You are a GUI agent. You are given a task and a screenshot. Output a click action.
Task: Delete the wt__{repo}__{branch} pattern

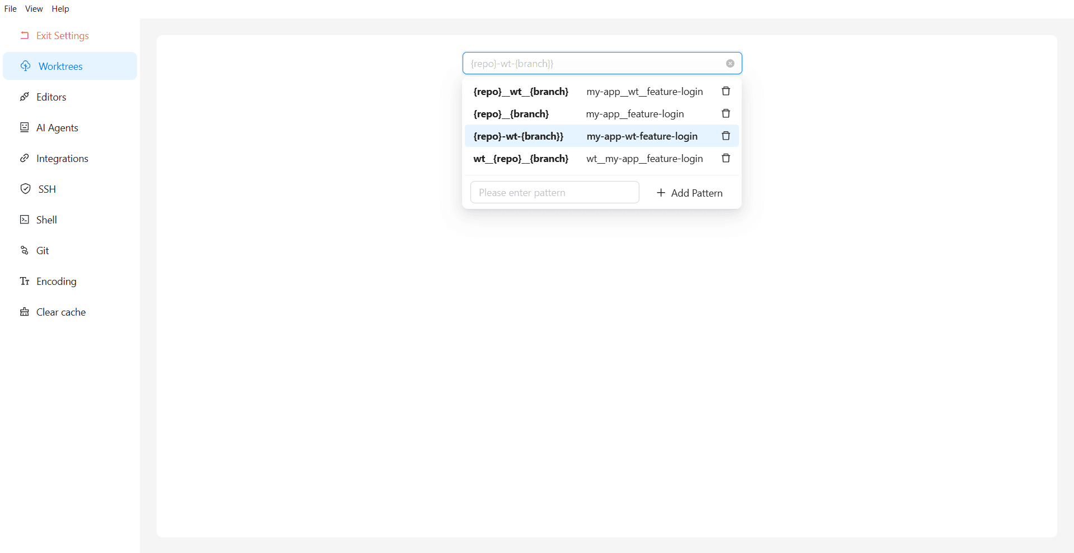726,158
